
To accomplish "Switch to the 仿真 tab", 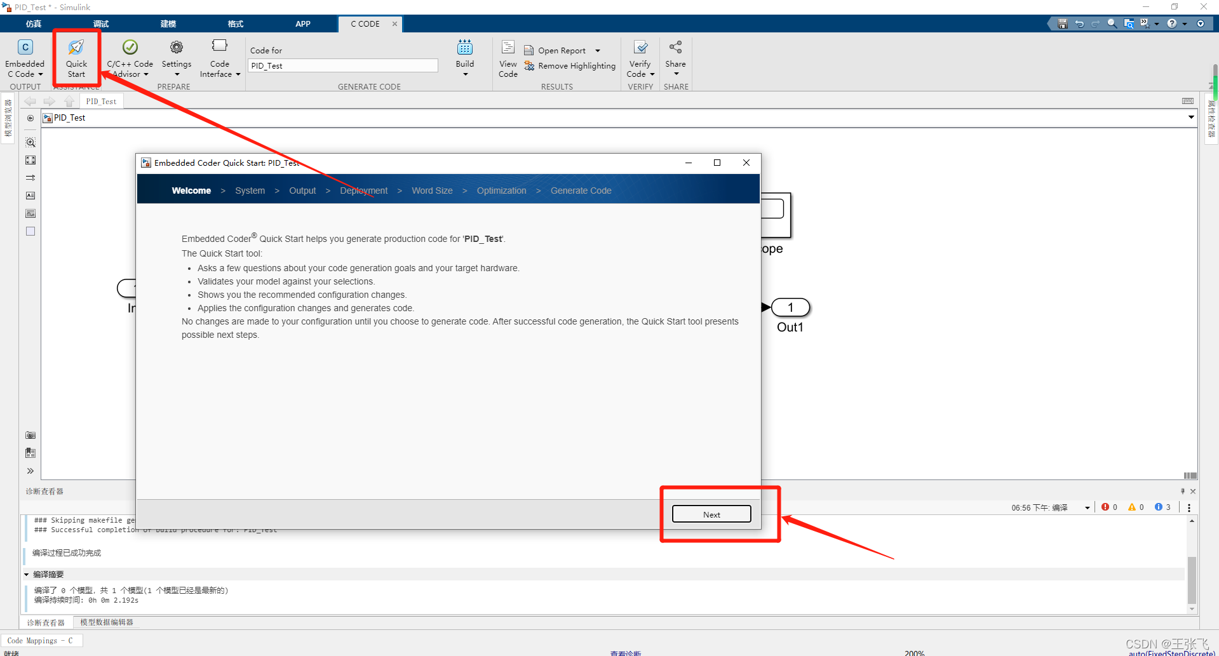I will pyautogui.click(x=34, y=23).
